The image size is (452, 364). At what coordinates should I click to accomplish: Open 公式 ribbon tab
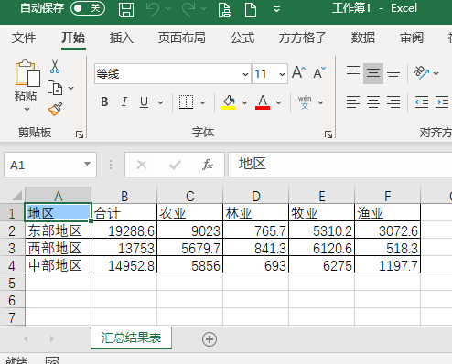242,37
